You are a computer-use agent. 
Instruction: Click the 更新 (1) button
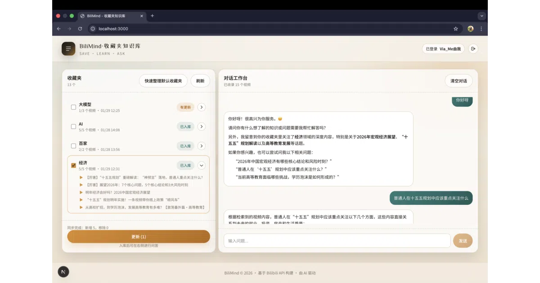click(x=139, y=237)
